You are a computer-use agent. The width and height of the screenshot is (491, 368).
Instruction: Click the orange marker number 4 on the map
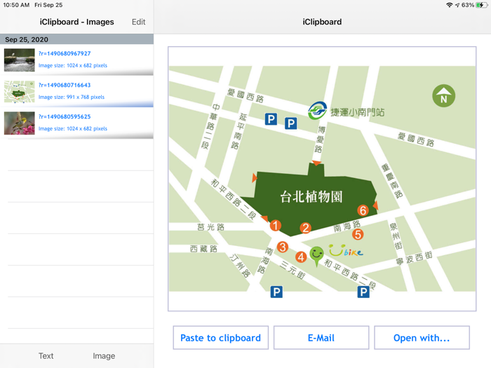coord(301,257)
